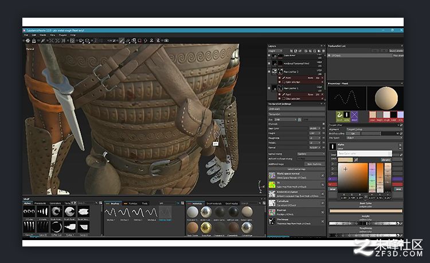Open the Ambient occlusion mixing dropdown
The image size is (430, 263).
coord(311,158)
